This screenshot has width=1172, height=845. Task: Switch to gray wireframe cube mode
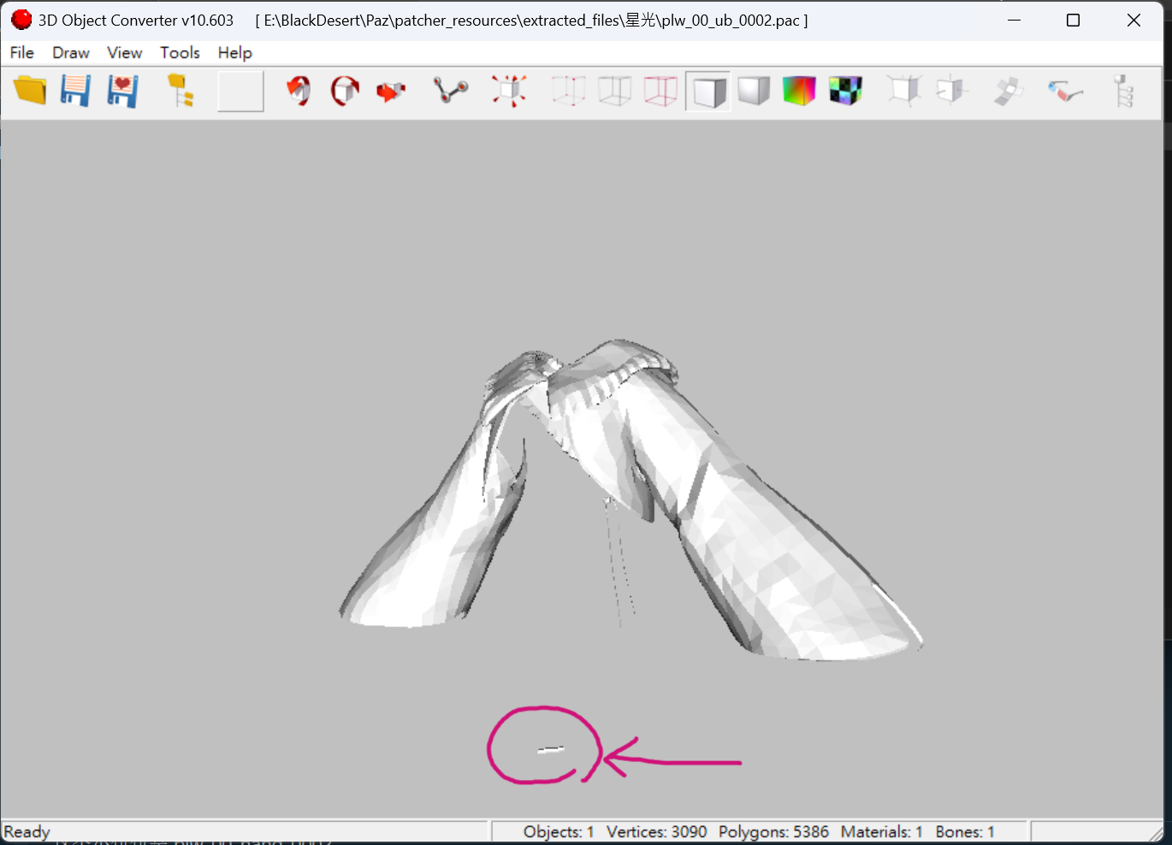(614, 91)
